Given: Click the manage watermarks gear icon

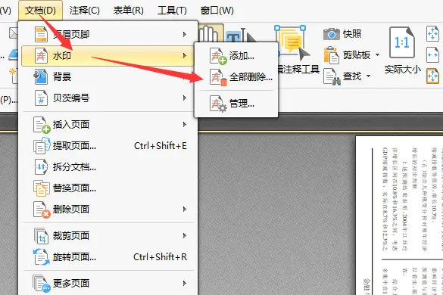Looking at the screenshot, I should (218, 104).
